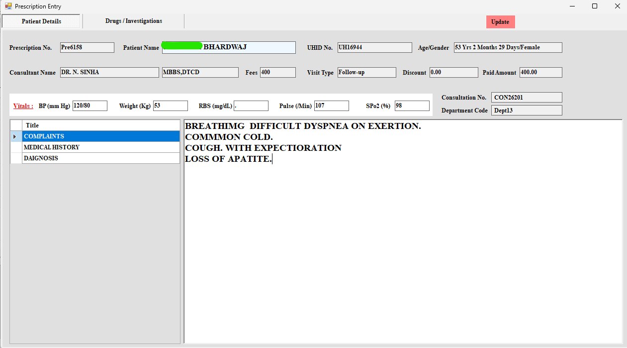Click the SpO2 (%) input box
This screenshot has width=627, height=348.
pyautogui.click(x=412, y=106)
